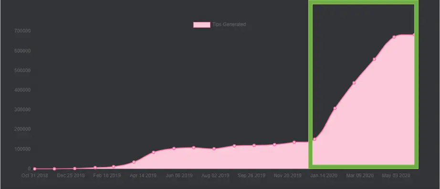Click the 200000 y-axis label

[x=22, y=129]
